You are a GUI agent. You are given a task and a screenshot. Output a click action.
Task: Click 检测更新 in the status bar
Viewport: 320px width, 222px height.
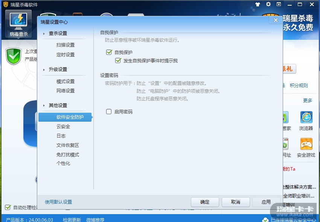[72, 220]
